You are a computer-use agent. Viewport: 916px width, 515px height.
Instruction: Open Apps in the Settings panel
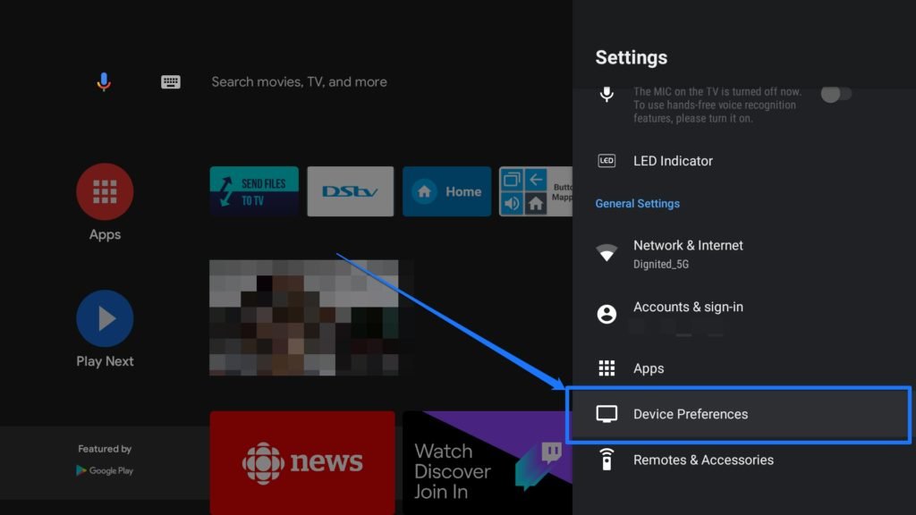649,368
